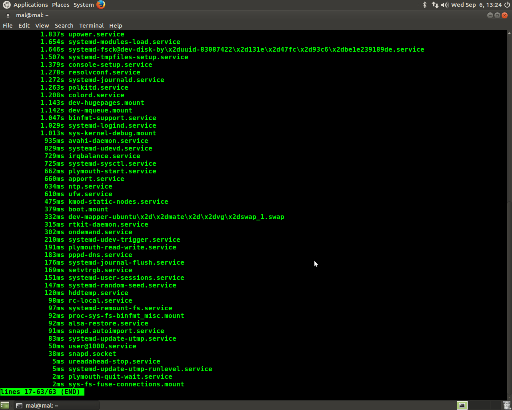This screenshot has width=512, height=410.
Task: Click the dev-hugepages.mount line
Action: [x=92, y=103]
